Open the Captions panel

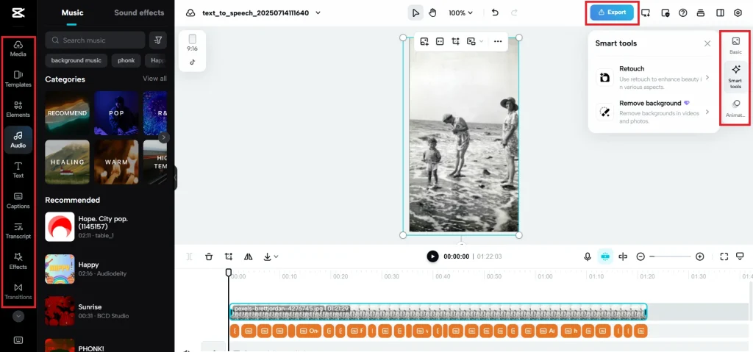18,200
